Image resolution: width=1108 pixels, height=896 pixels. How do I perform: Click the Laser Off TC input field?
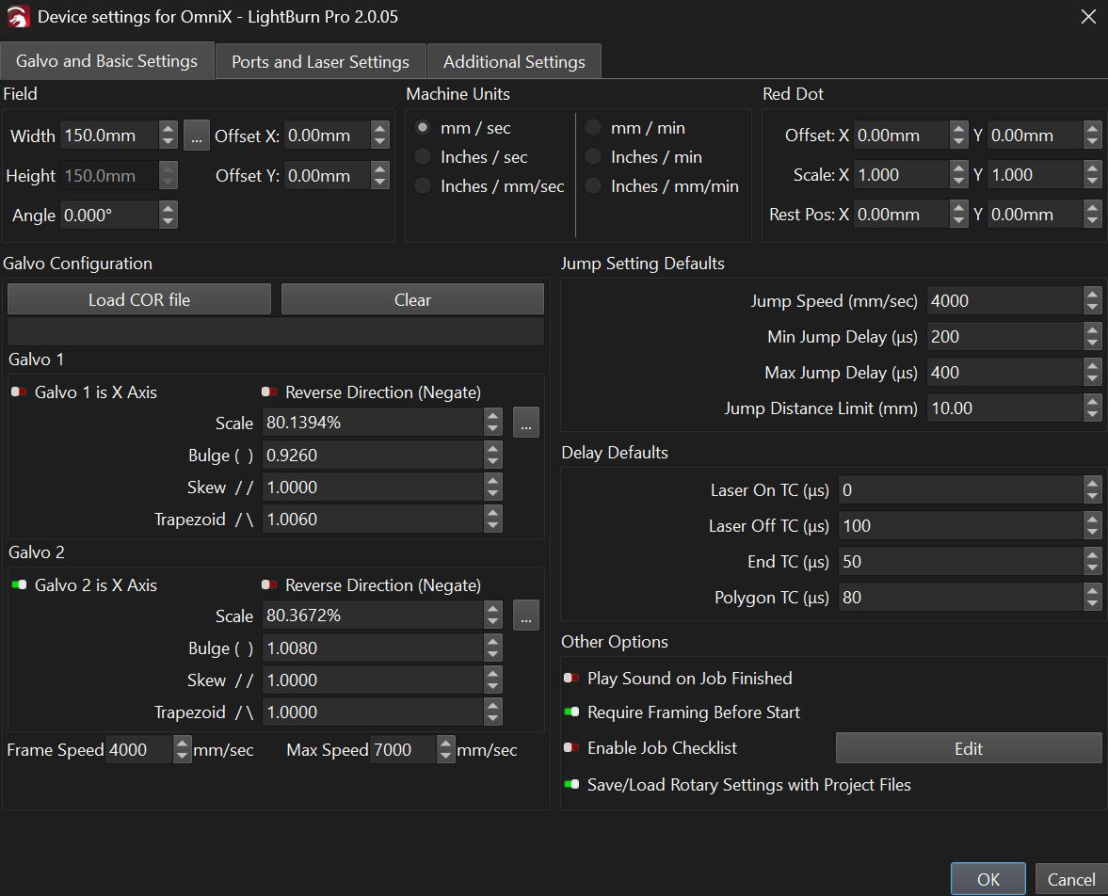[x=958, y=526]
